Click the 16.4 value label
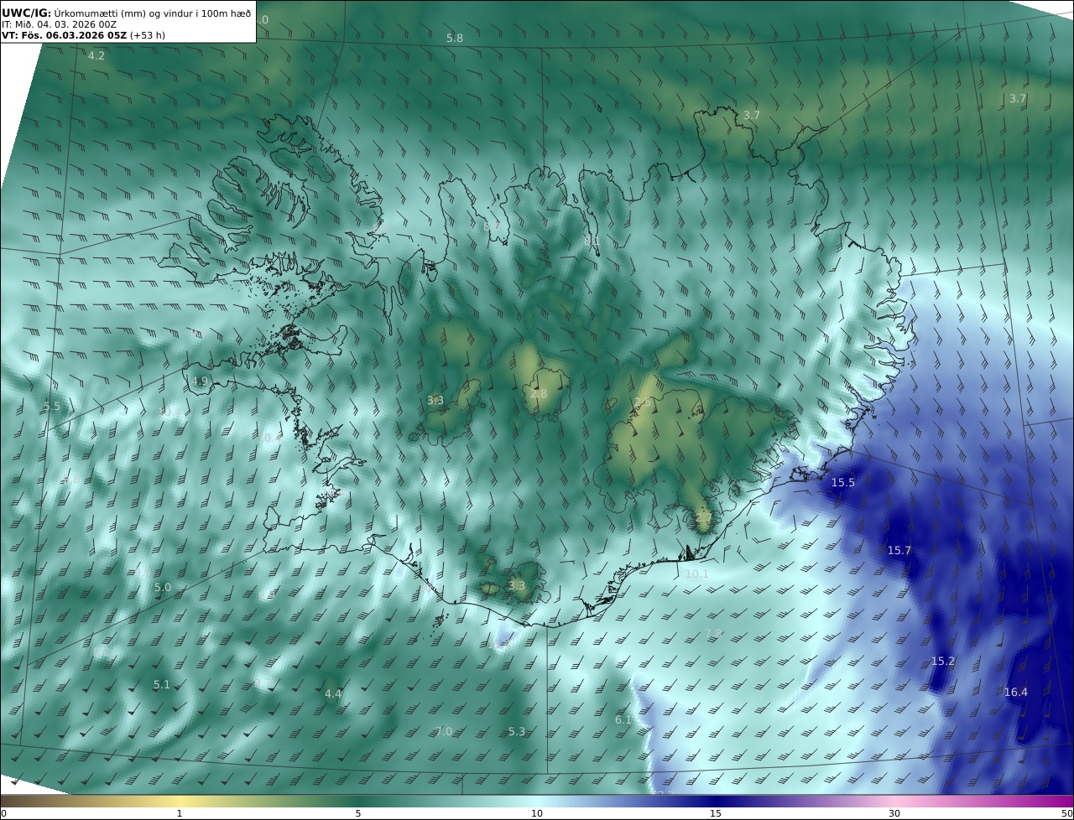This screenshot has height=820, width=1074. pos(1016,692)
